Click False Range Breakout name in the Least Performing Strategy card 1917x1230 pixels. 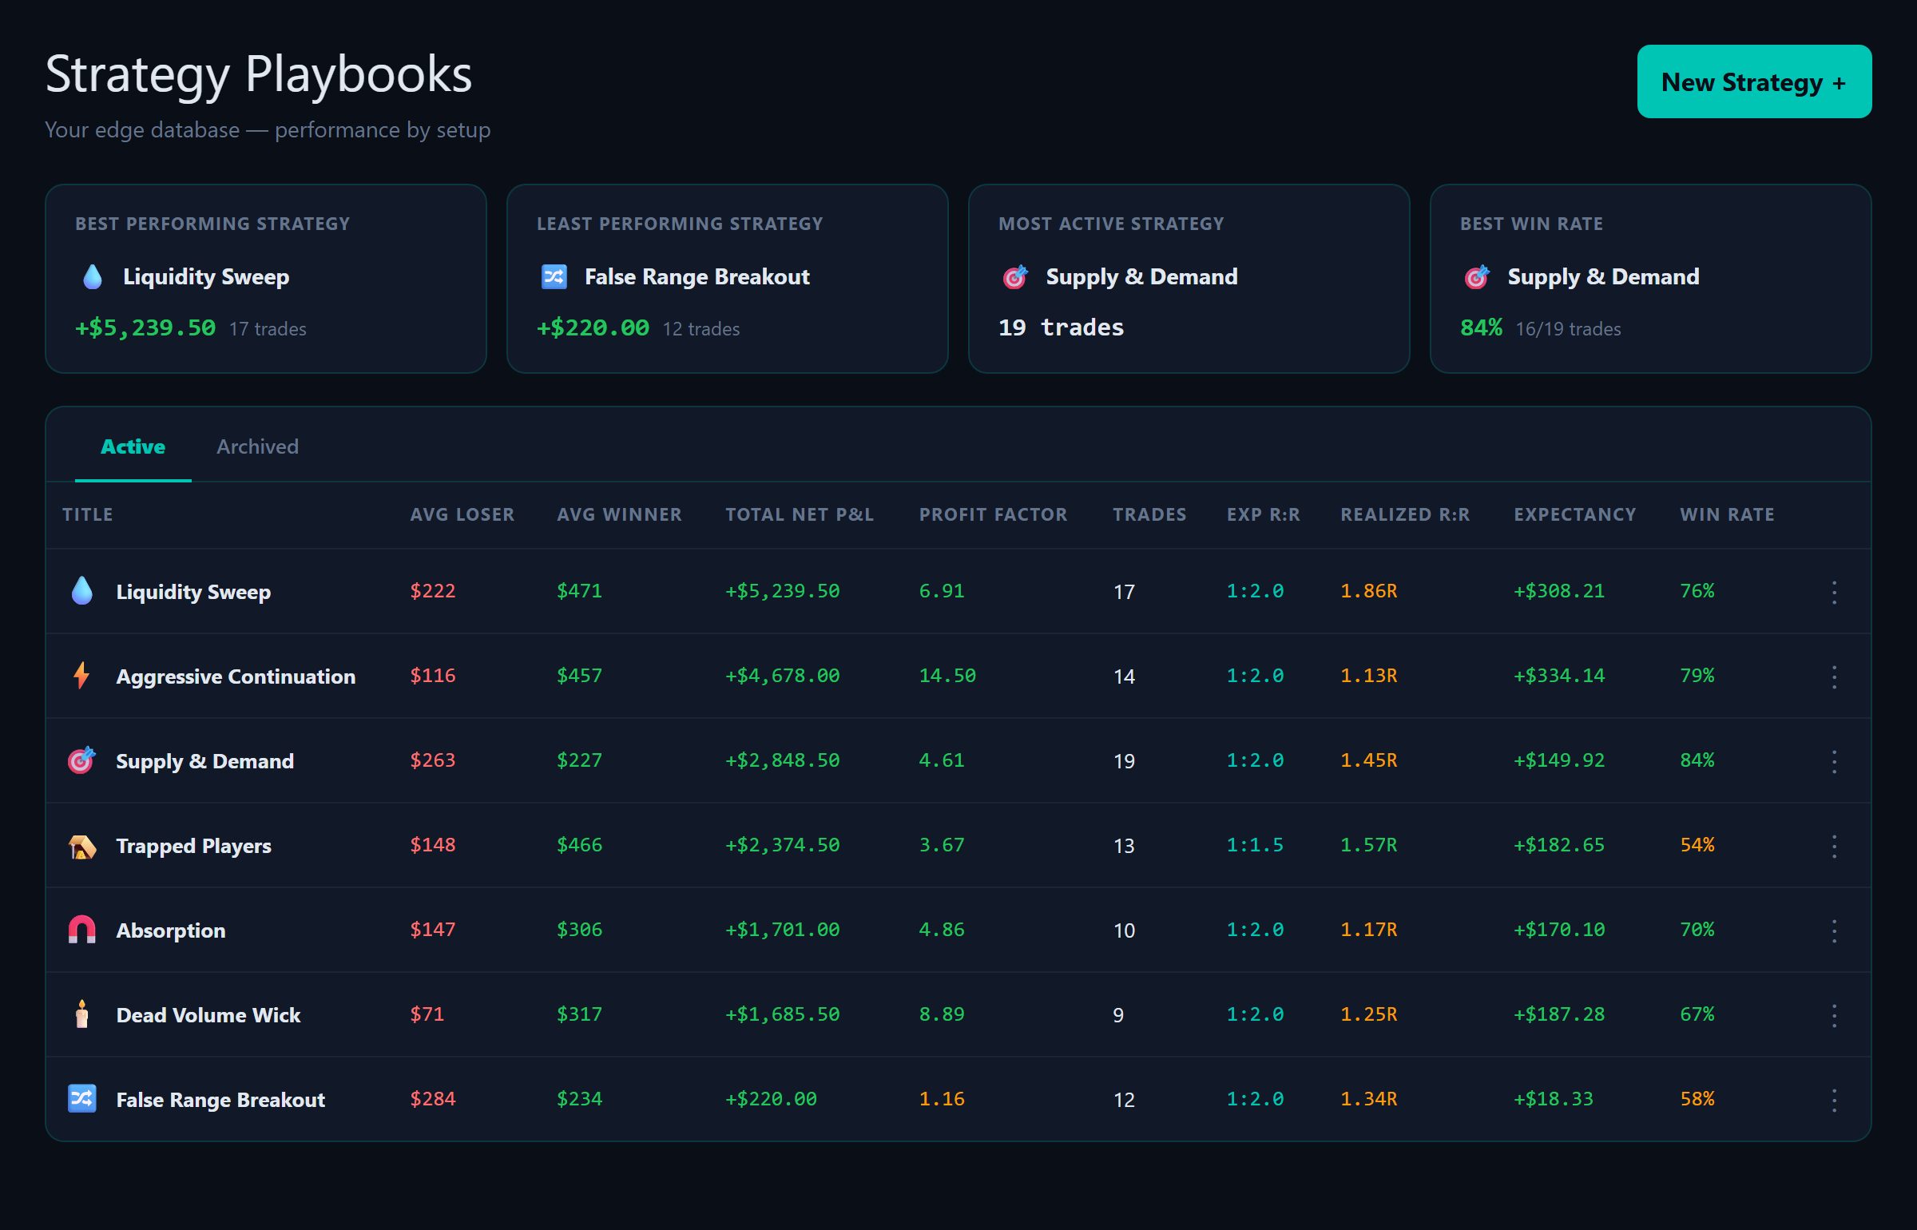click(x=697, y=276)
